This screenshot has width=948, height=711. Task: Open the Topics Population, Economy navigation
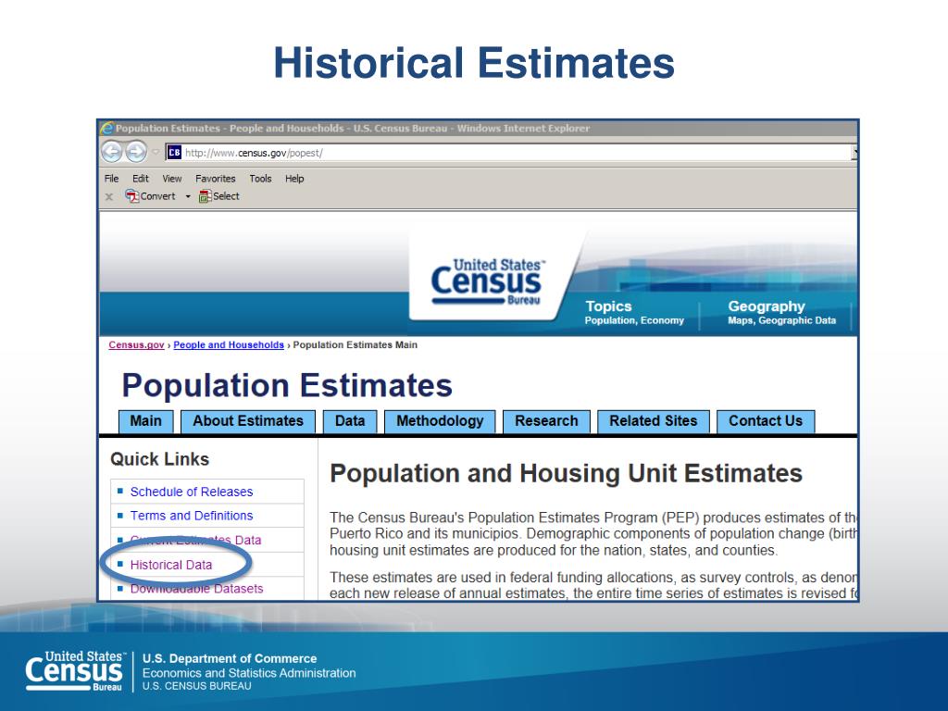[x=634, y=313]
